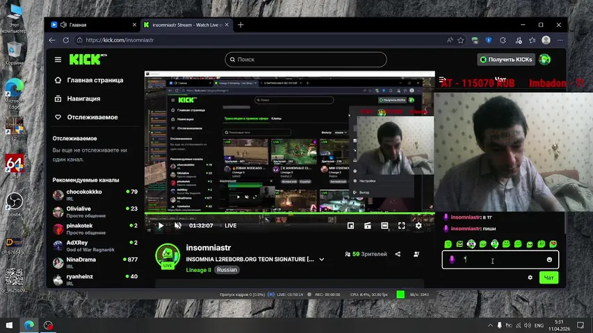Click the green stream progress bar
593x333 pixels.
[x=290, y=213]
